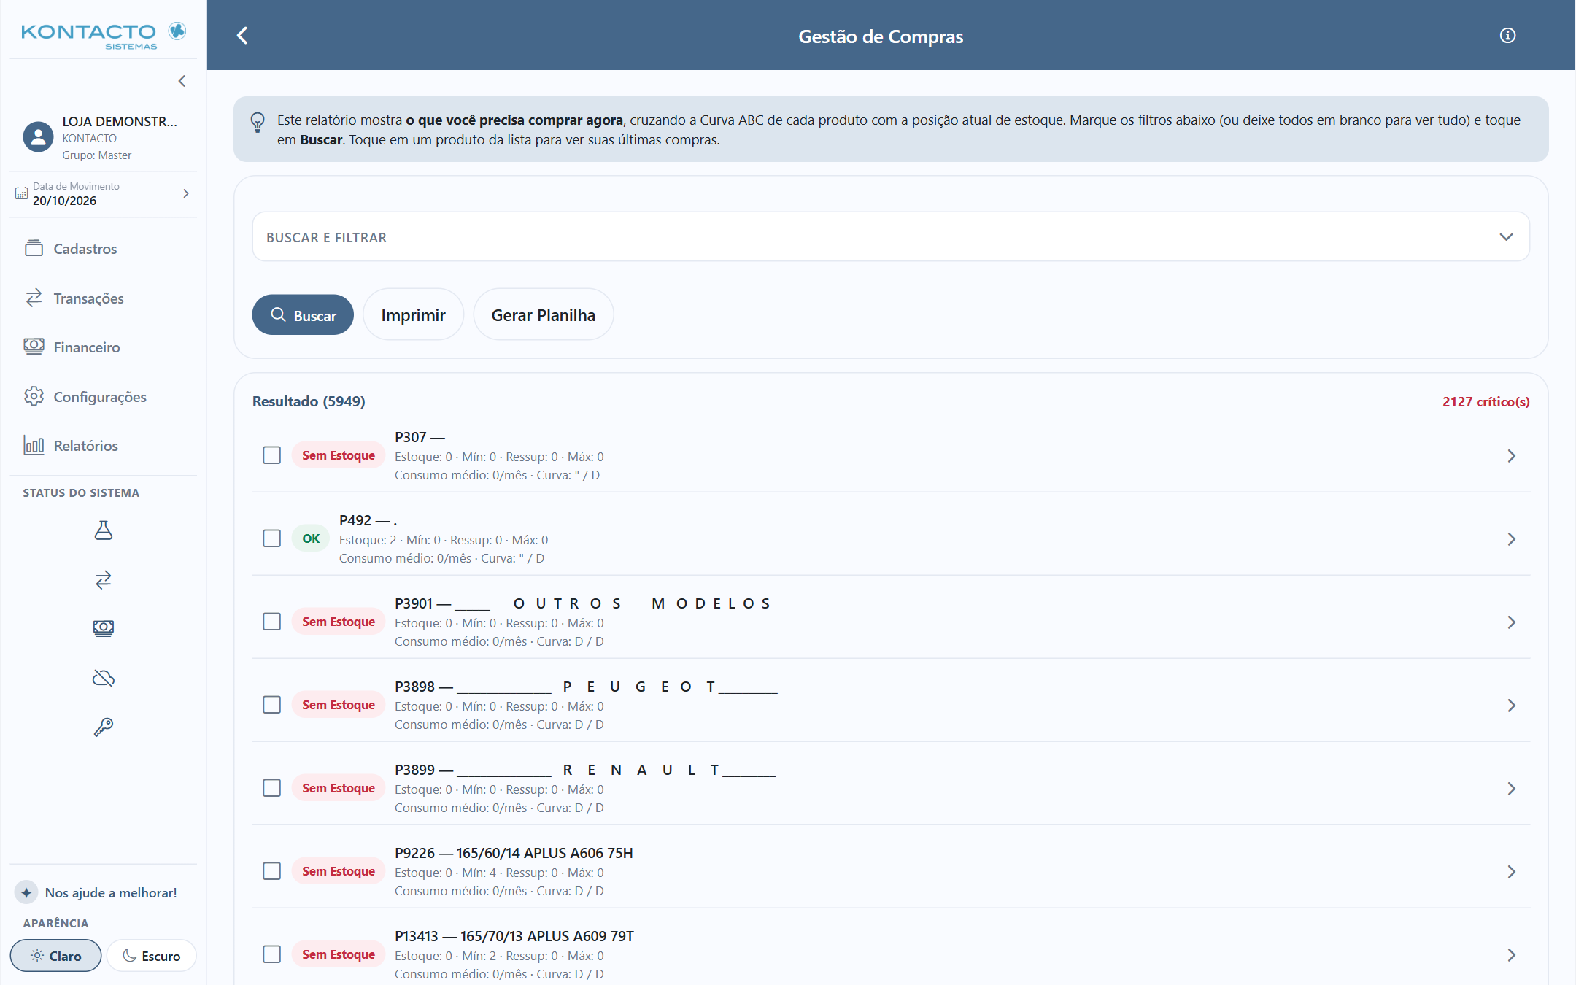Open the Financeiro menu
Image resolution: width=1576 pixels, height=985 pixels.
pos(103,347)
